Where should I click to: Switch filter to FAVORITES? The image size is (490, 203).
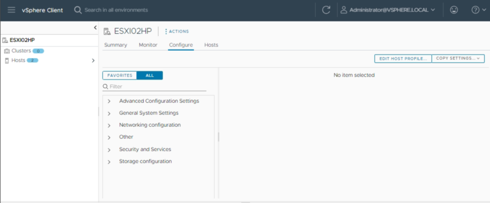coord(120,75)
